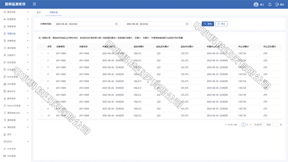Viewport: 288px width, 162px height.
Task: Click the user avatar icon
Action: (x=256, y=4)
